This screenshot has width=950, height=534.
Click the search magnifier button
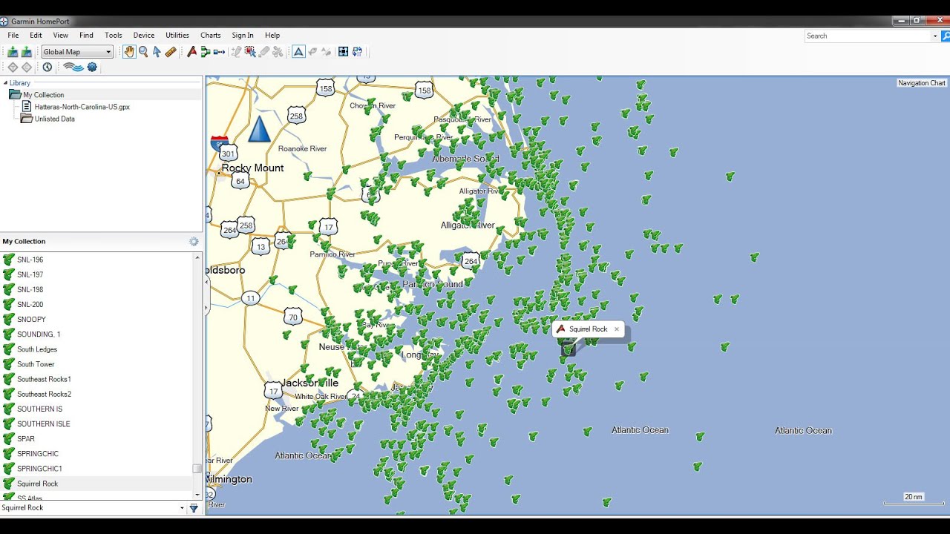946,36
